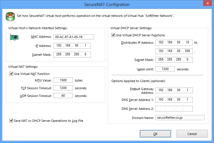214x143 pixels.
Task: Focus the Default Gateway Address field
Action: 174,90
